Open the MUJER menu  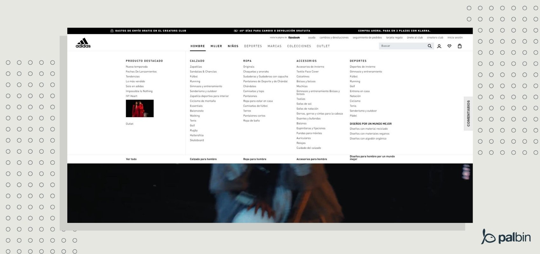point(216,46)
